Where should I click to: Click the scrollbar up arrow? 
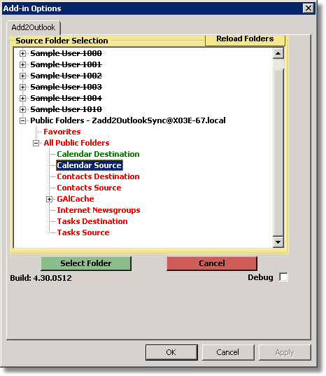(278, 53)
